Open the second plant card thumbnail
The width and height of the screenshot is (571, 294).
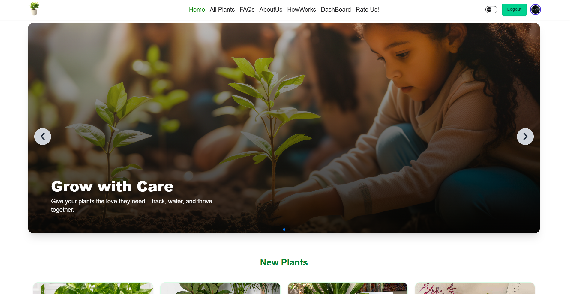(220, 288)
